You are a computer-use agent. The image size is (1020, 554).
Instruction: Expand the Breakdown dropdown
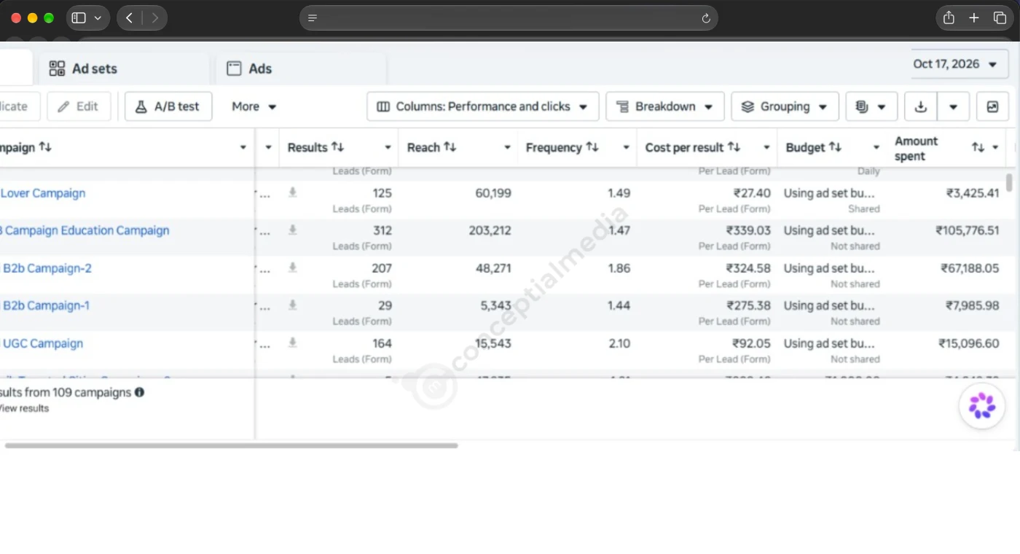click(x=665, y=106)
